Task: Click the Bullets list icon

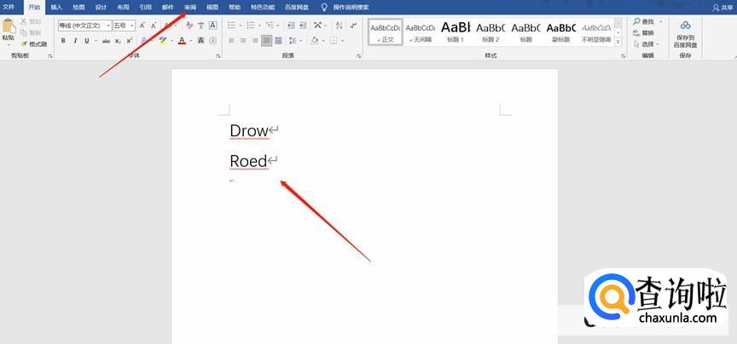Action: click(x=232, y=26)
